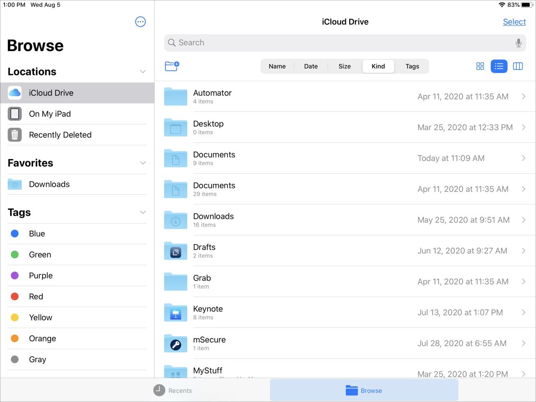The height and width of the screenshot is (402, 536).
Task: Open the ellipsis more options button
Action: (x=141, y=22)
